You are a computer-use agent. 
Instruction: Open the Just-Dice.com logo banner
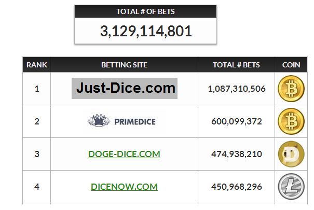[x=125, y=88]
